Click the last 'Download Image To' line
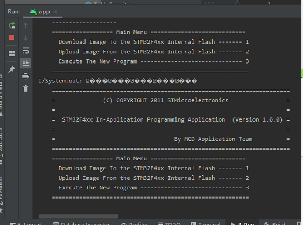Viewport: 303px width, 225px height. (154, 168)
